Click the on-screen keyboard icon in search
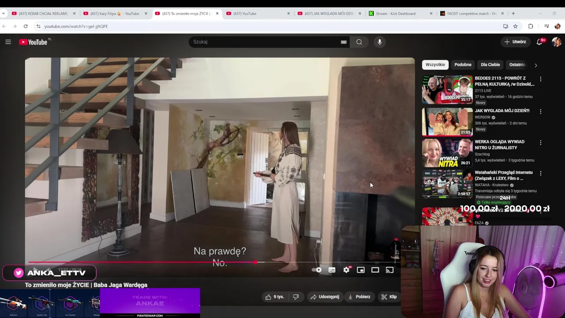 pyautogui.click(x=343, y=42)
